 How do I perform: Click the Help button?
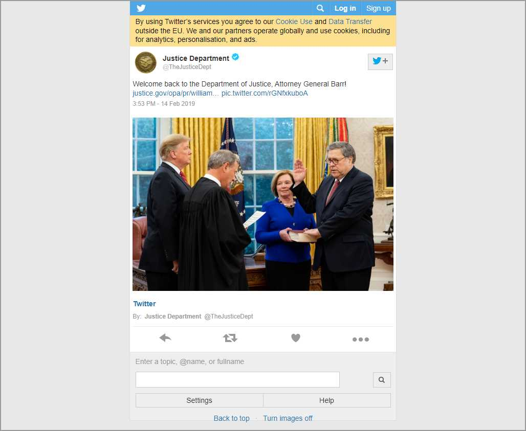coord(327,400)
